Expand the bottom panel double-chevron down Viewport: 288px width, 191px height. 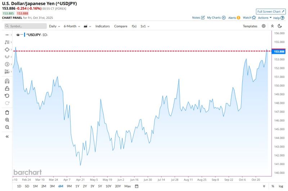[x=264, y=186]
